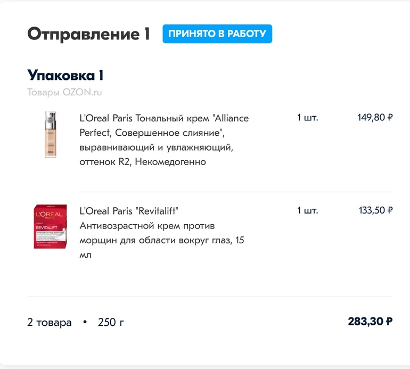Select the 133,50 ₽ eye cream price

(375, 210)
